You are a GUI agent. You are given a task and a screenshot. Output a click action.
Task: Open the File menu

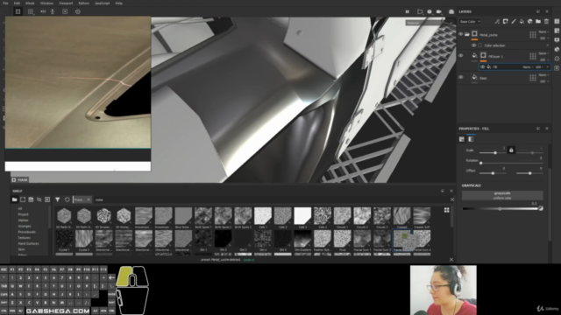coord(5,3)
